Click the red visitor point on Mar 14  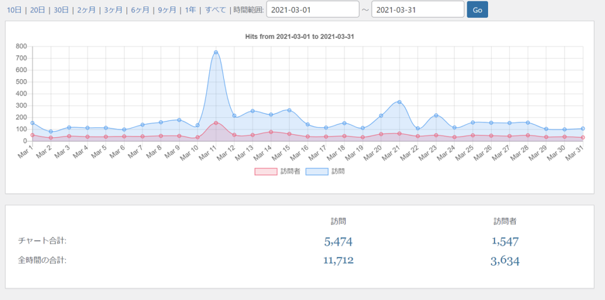pos(271,132)
